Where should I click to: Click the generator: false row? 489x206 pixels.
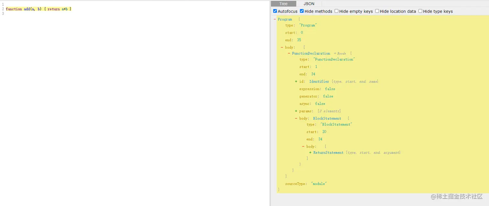[x=316, y=96]
